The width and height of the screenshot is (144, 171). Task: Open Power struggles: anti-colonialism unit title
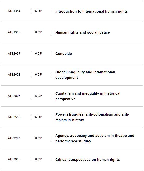[92, 117]
